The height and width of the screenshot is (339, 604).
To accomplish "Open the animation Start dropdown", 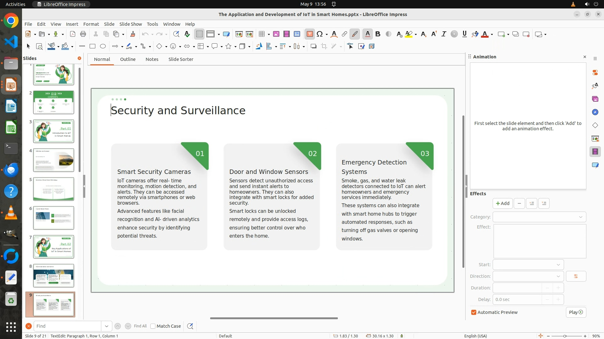I will pyautogui.click(x=528, y=265).
